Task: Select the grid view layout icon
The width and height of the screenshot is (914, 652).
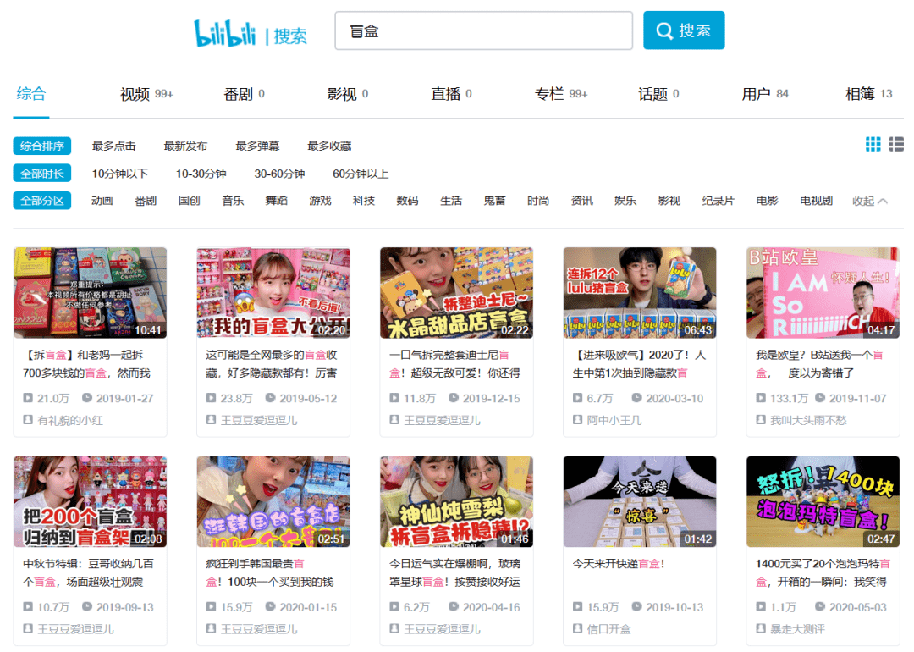Action: (x=873, y=144)
